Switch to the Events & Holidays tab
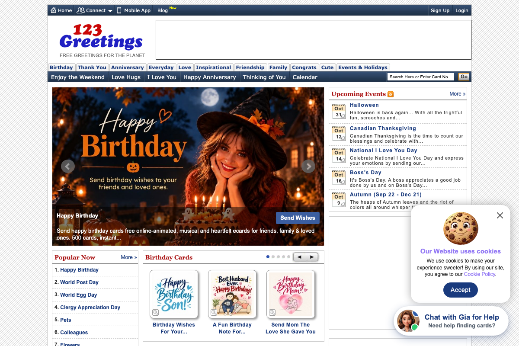 click(x=363, y=67)
